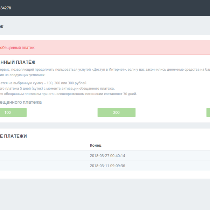Screen dimensions: 210x210
Task: Click the page title in the light gray bar
Action: pyautogui.click(x=2, y=27)
